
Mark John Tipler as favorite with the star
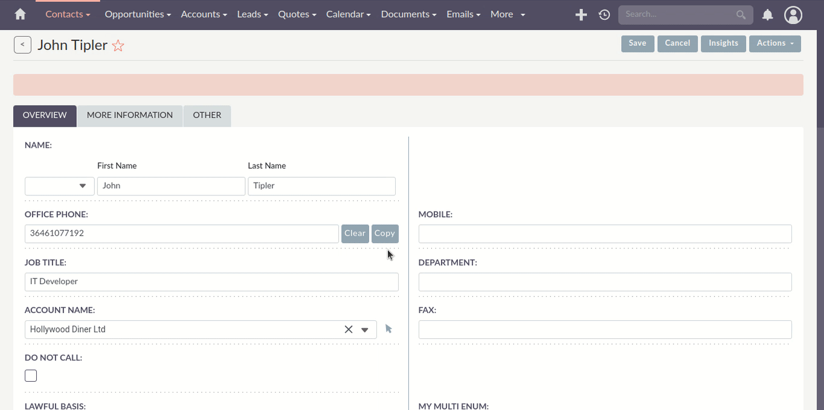tap(118, 45)
